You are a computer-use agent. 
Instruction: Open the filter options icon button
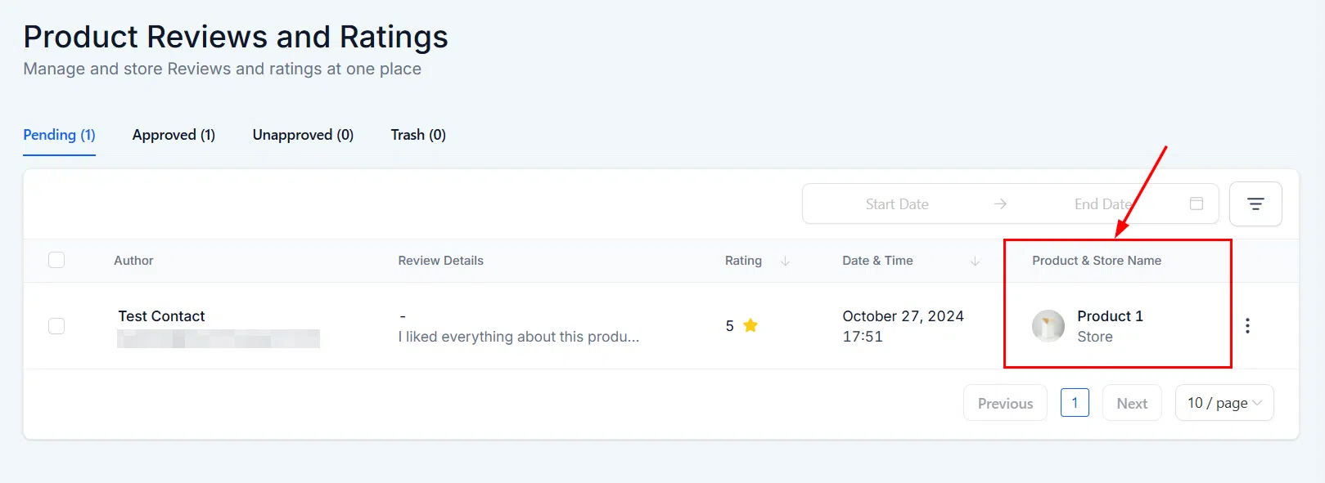click(1255, 203)
